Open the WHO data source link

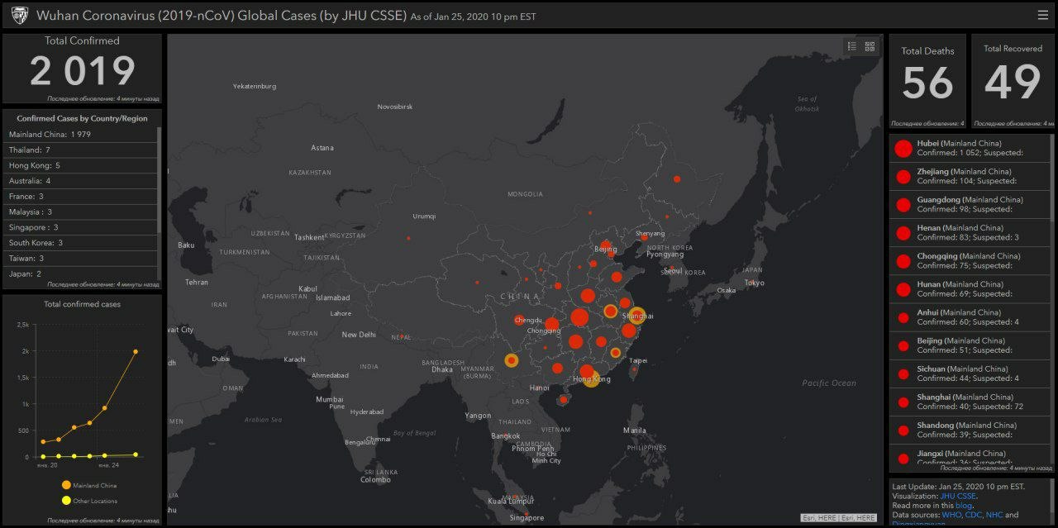point(951,515)
